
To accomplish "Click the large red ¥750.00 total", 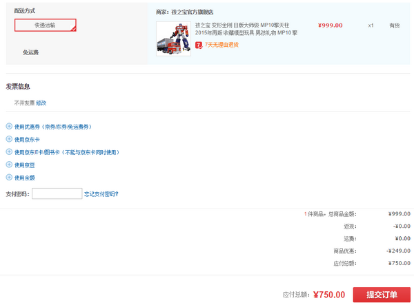I will click(329, 295).
